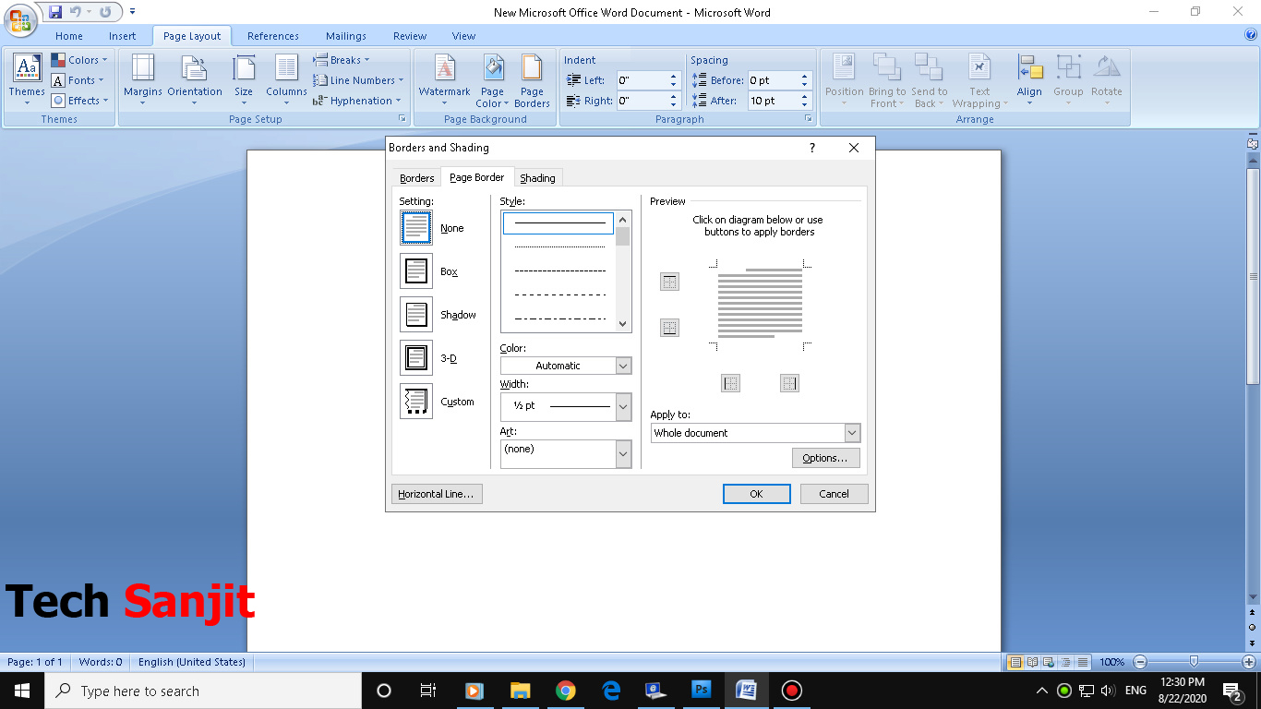Switch to the Borders tab
Image resolution: width=1261 pixels, height=709 pixels.
tap(416, 178)
